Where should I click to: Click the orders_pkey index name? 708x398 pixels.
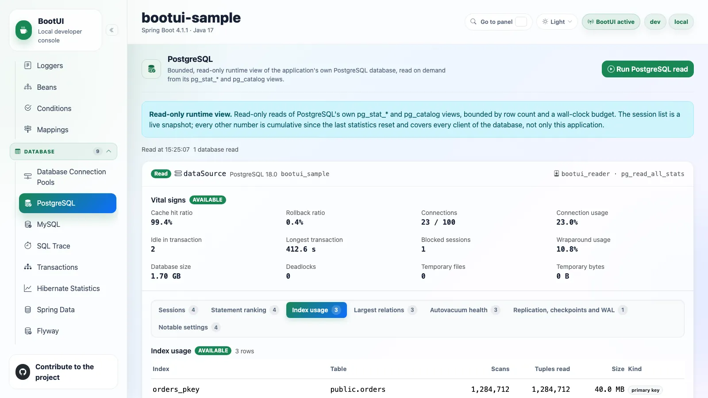pos(176,389)
